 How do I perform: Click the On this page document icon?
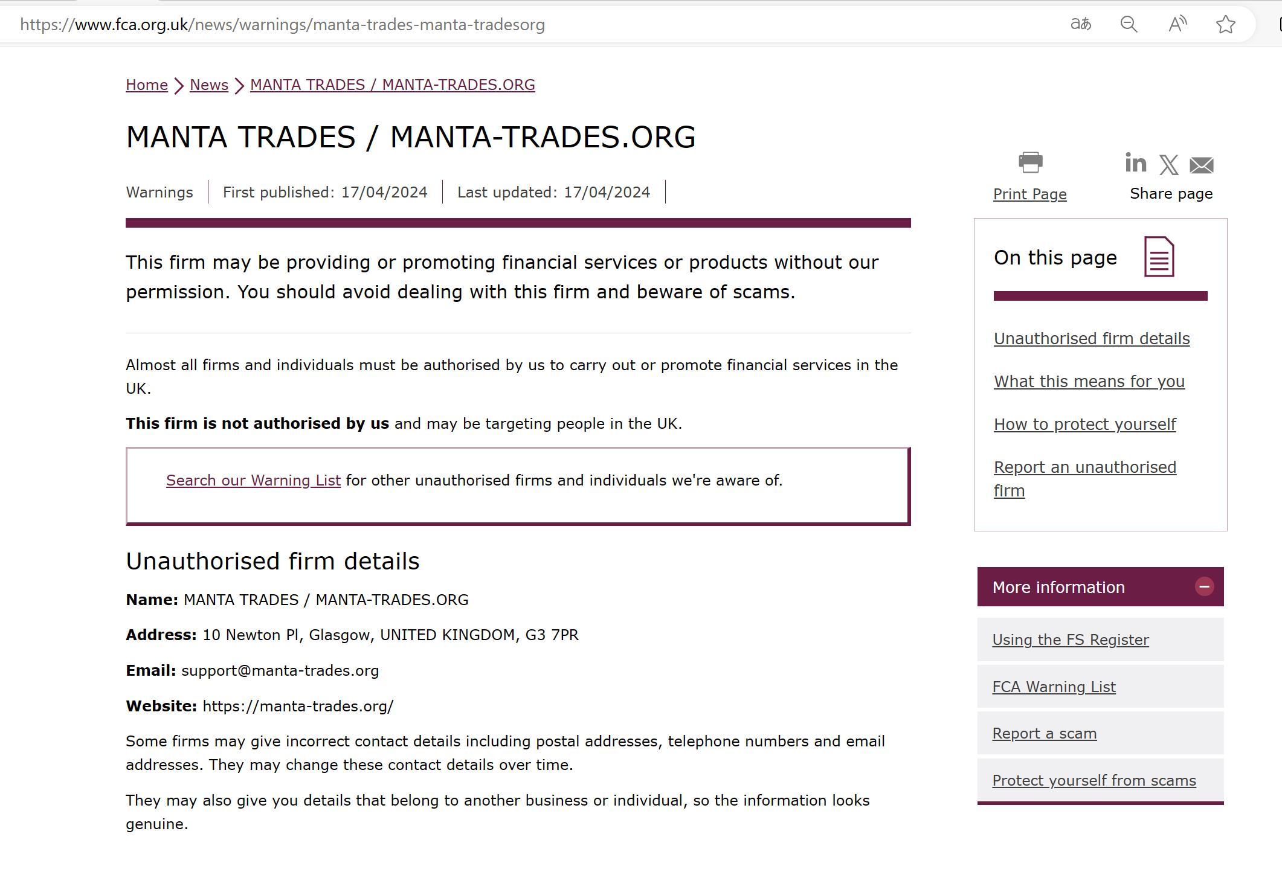point(1159,257)
